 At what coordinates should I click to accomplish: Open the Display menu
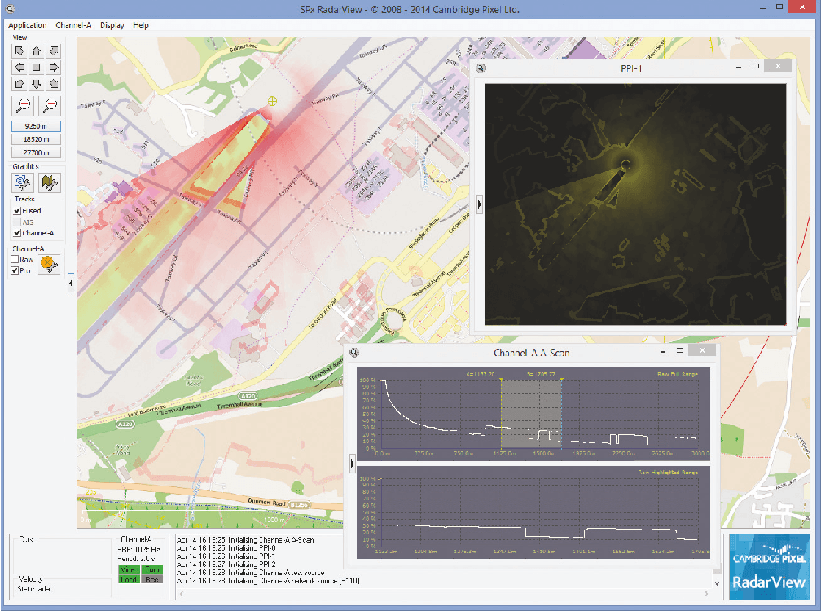[112, 25]
